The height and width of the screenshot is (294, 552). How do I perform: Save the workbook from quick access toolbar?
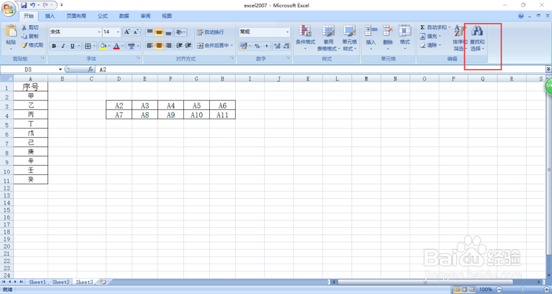point(24,6)
